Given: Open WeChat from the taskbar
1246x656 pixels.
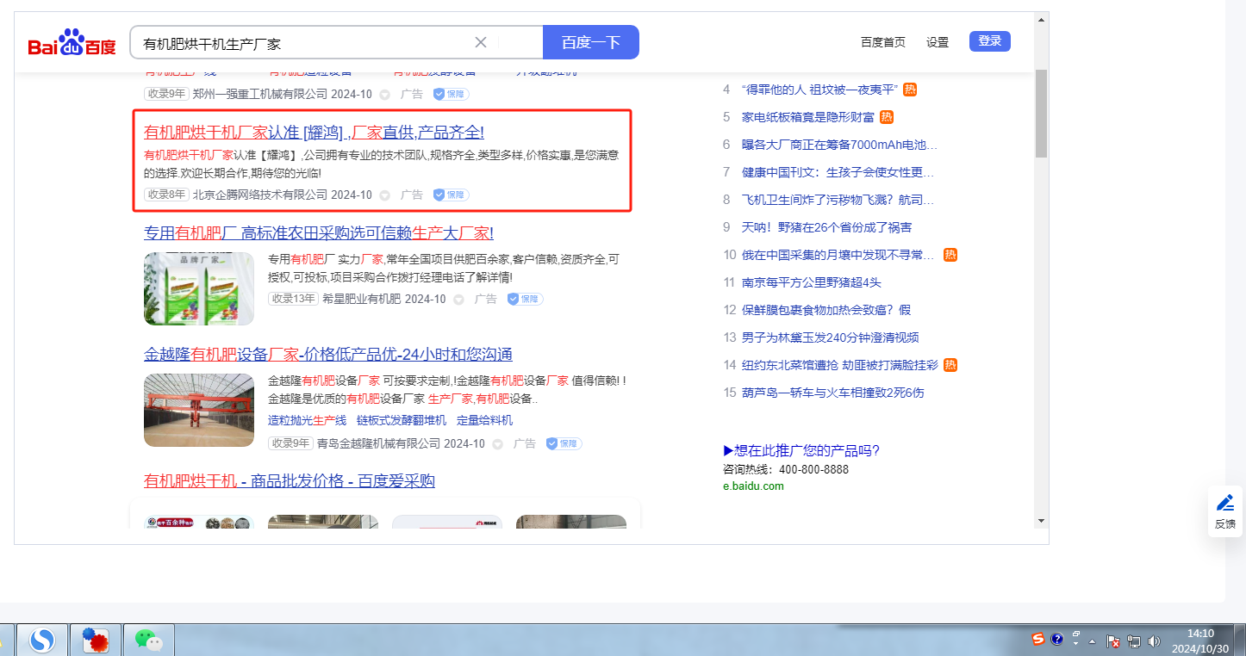Looking at the screenshot, I should [x=148, y=640].
